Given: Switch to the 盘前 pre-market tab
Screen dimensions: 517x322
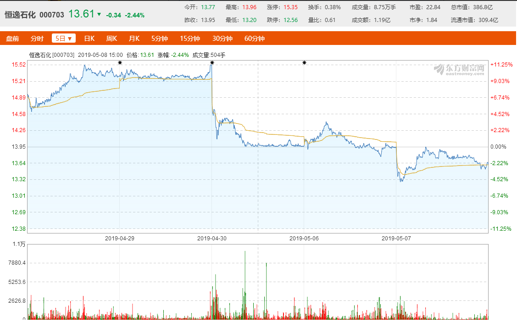Looking at the screenshot, I should pyautogui.click(x=12, y=39).
